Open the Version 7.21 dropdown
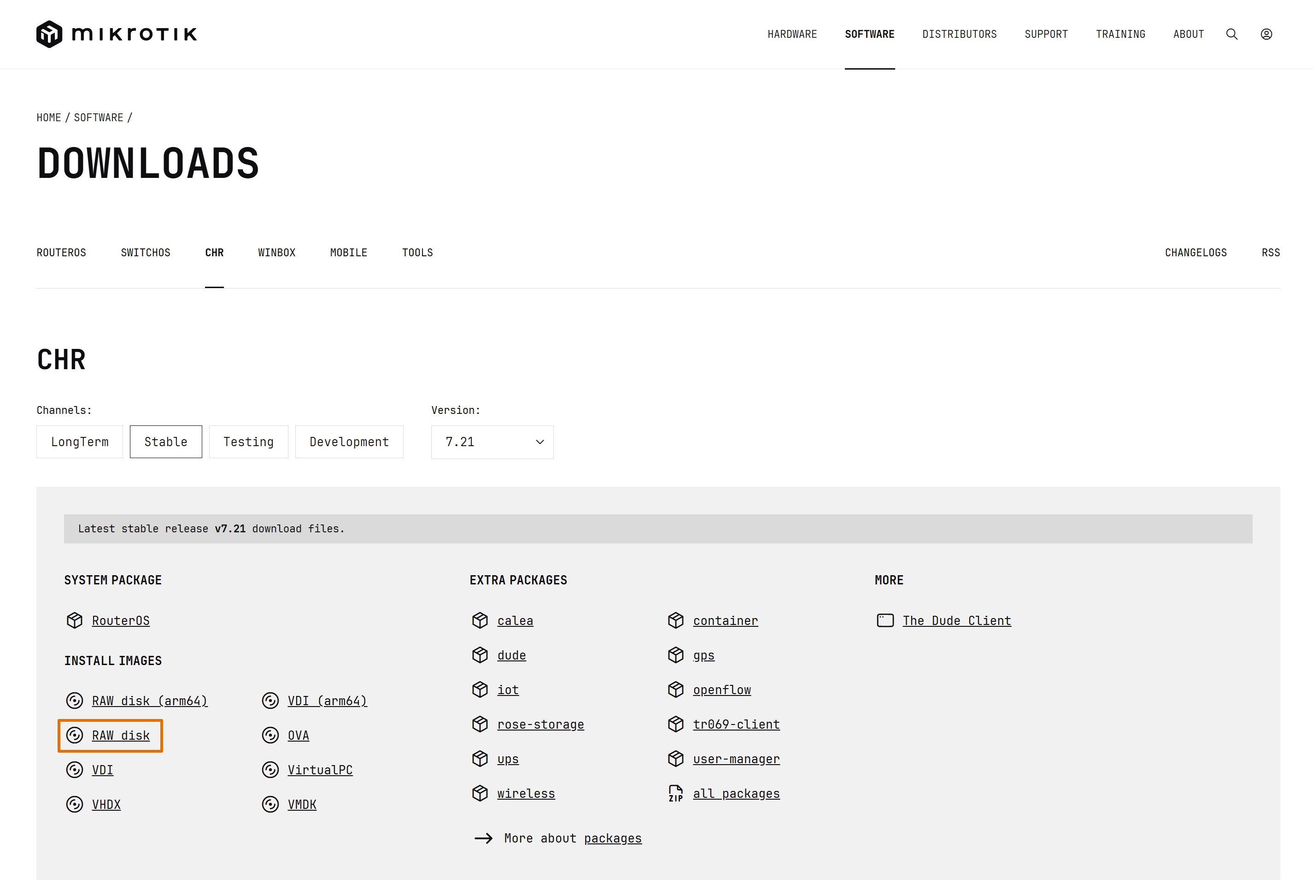The image size is (1313, 884). click(492, 442)
